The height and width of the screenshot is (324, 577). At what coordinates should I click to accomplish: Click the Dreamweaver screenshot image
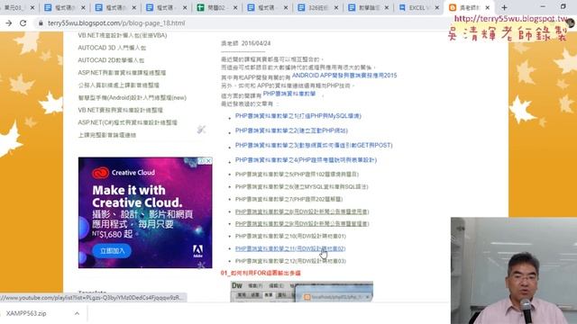coord(301,292)
